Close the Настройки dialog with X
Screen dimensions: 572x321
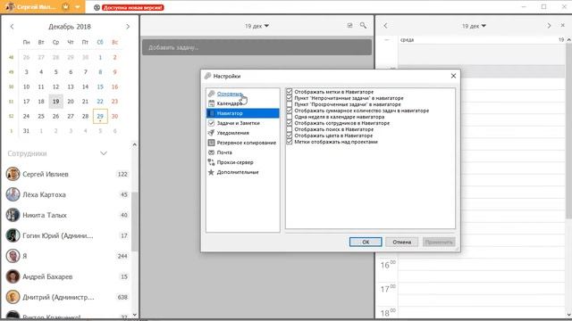pos(453,76)
